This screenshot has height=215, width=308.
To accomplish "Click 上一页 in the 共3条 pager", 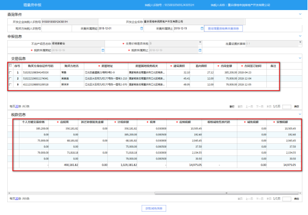I will (x=249, y=106).
